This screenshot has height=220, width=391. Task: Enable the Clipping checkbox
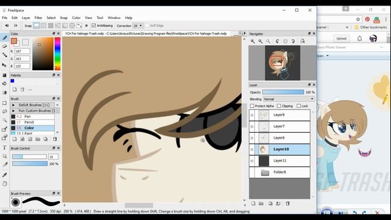(x=279, y=106)
